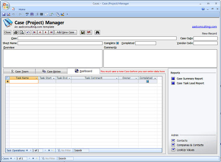This screenshot has width=221, height=162.
Task: Open LookUp Values admin
Action: [x=185, y=150]
